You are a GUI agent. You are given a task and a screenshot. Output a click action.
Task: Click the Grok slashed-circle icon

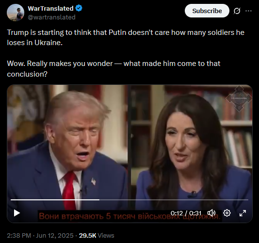pos(237,11)
